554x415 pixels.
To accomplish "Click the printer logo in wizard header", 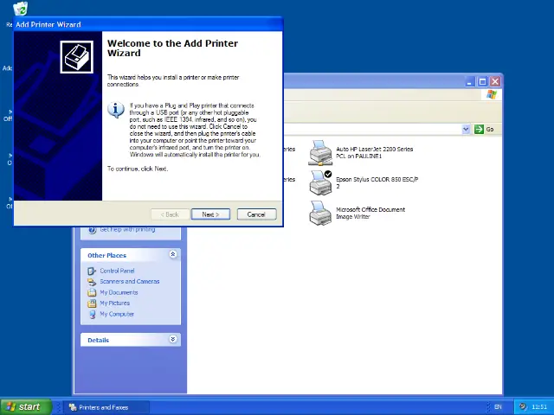I will (x=77, y=57).
